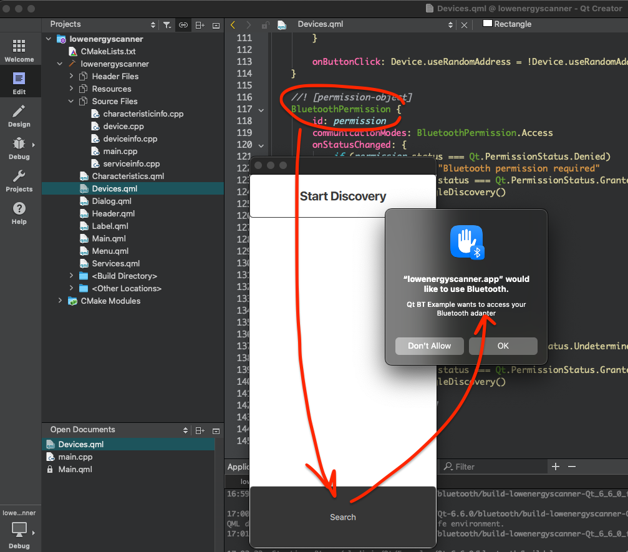Click the Search button in app window
Screen dimensions: 628x552
click(343, 517)
